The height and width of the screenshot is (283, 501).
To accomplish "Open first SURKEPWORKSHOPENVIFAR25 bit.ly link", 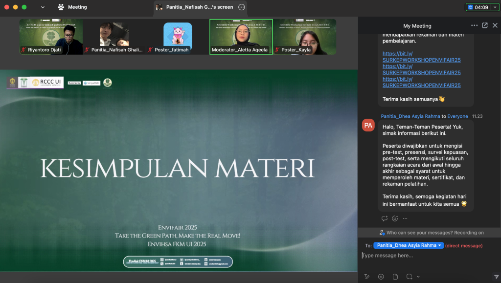I will pos(421,57).
